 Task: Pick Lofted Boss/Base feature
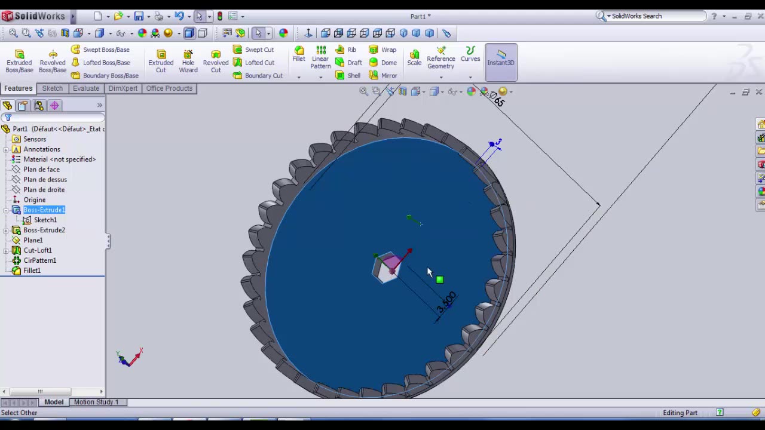coord(100,63)
